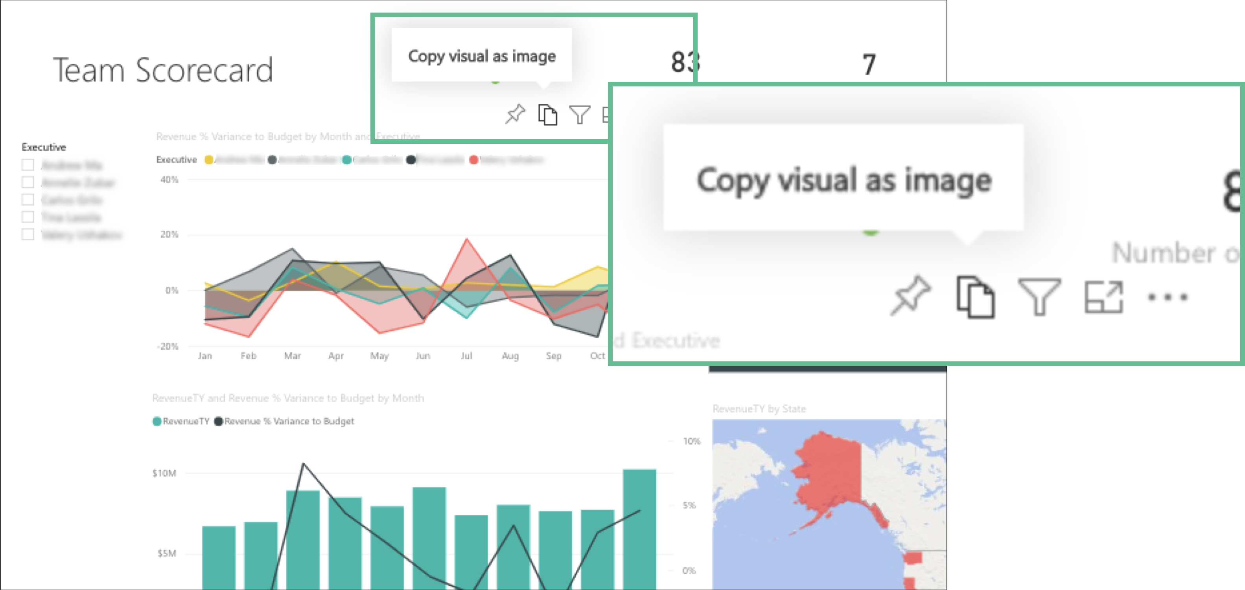
Task: Check the first Executive slicer checkbox
Action: coord(28,165)
